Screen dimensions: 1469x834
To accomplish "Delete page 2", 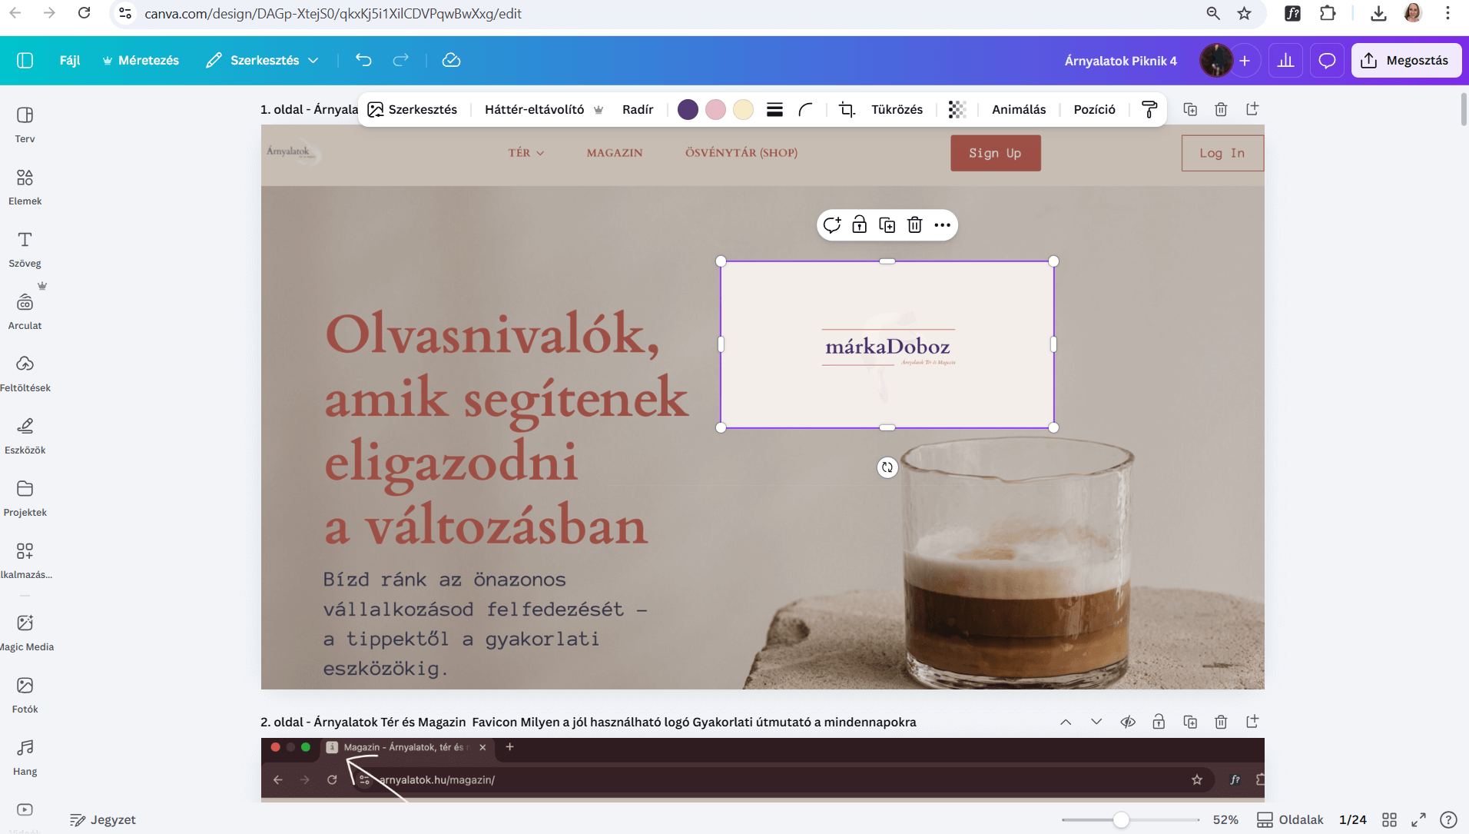I will tap(1221, 722).
